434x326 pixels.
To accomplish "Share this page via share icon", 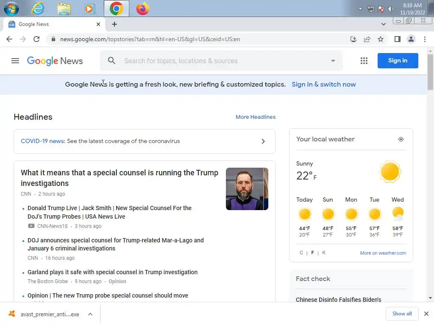I will click(x=367, y=39).
